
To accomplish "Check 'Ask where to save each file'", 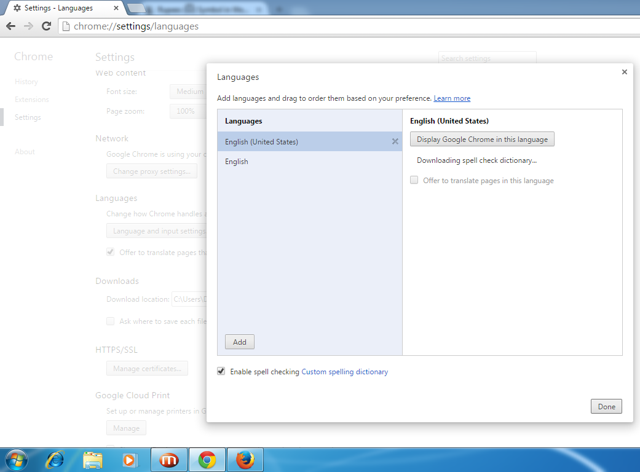I will coord(110,321).
